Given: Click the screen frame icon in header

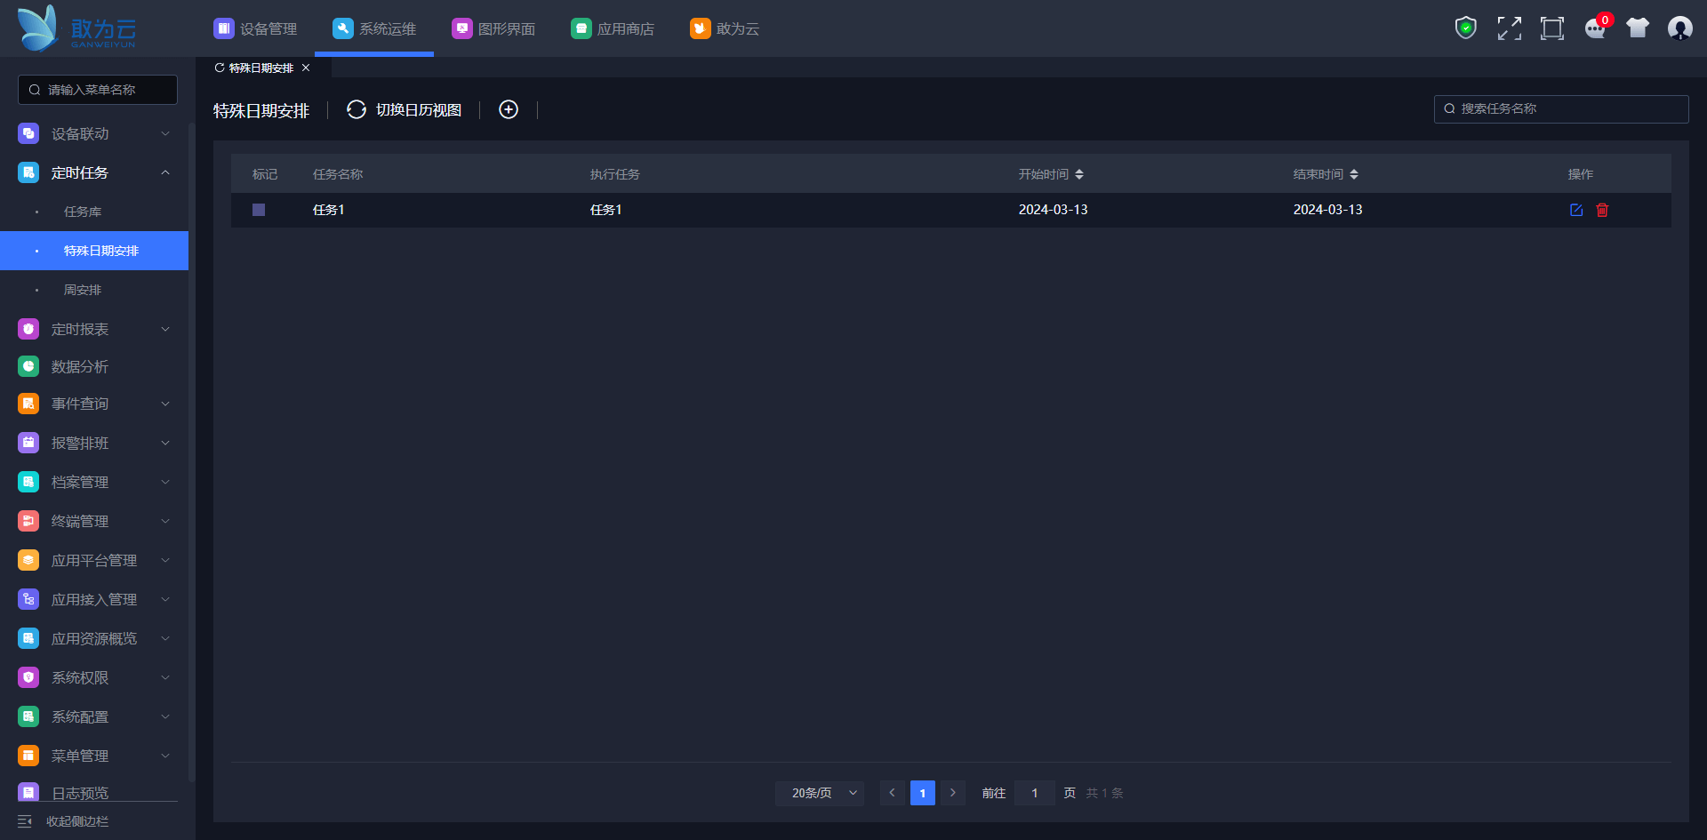Looking at the screenshot, I should click(1552, 28).
